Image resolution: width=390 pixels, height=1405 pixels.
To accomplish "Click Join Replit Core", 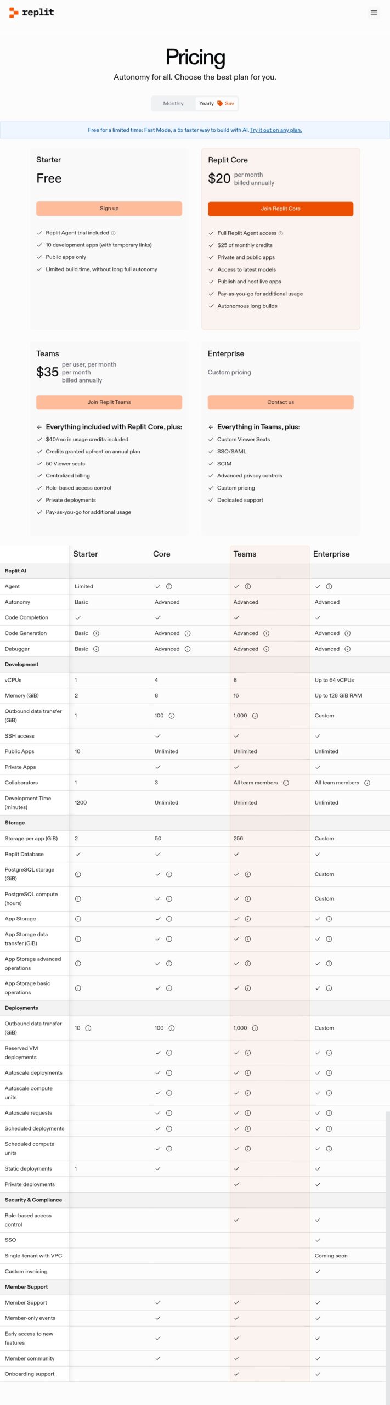I will coord(280,209).
